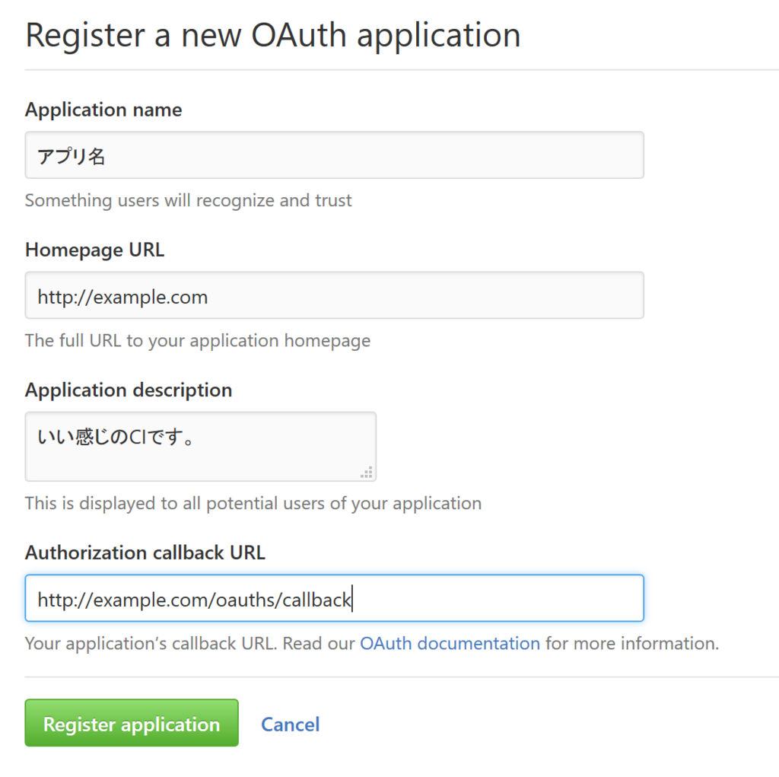Viewport: 779px width, 777px height.
Task: Click the "displayed to all potential users" hint
Action: [253, 503]
